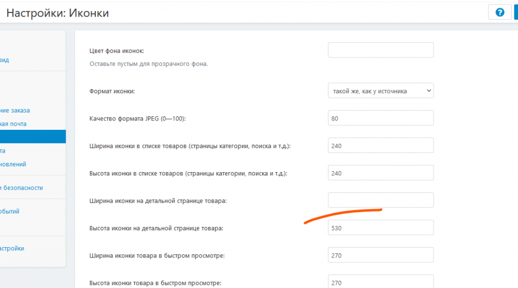
Task: Open the "обытий" sidebar link
Action: click(x=10, y=211)
